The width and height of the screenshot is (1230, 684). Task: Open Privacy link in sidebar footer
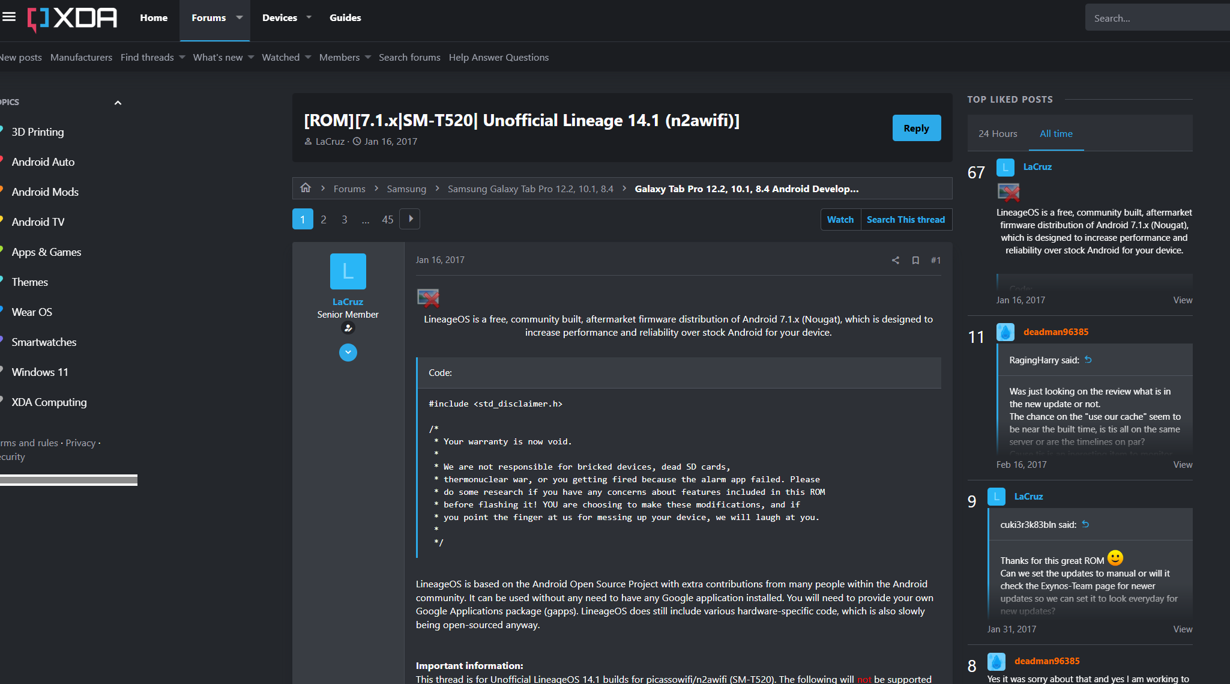(x=80, y=443)
